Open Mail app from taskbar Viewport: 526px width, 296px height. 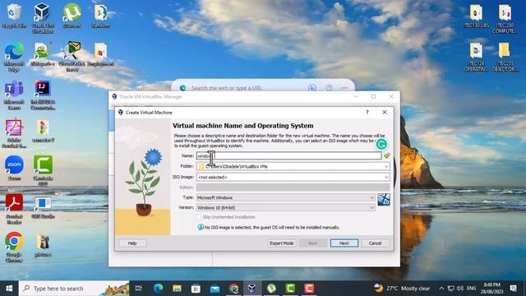(215, 289)
